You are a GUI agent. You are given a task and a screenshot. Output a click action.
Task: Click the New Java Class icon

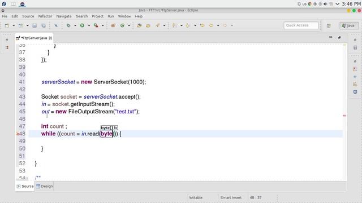pos(122,25)
